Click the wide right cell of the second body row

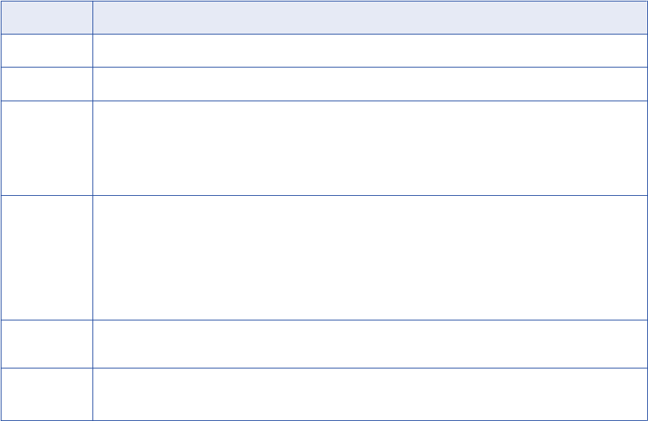pyautogui.click(x=369, y=84)
